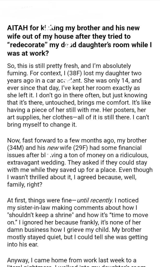Click the line "bring myself to change it."
Viewport: 160px width, 267px height.
click(42, 125)
